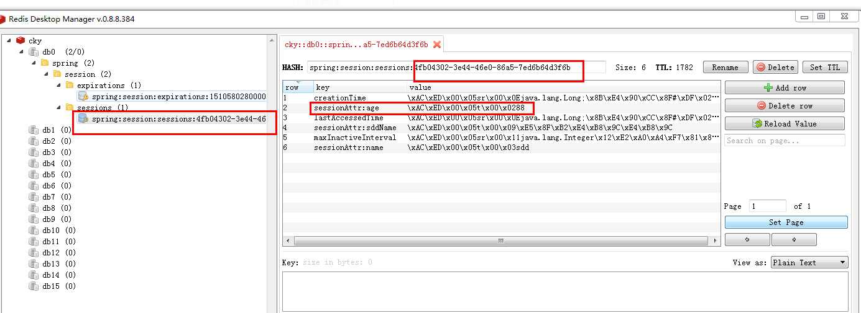Click the red Redis server icon beside cky
Screen dimensions: 861x313
[21, 41]
